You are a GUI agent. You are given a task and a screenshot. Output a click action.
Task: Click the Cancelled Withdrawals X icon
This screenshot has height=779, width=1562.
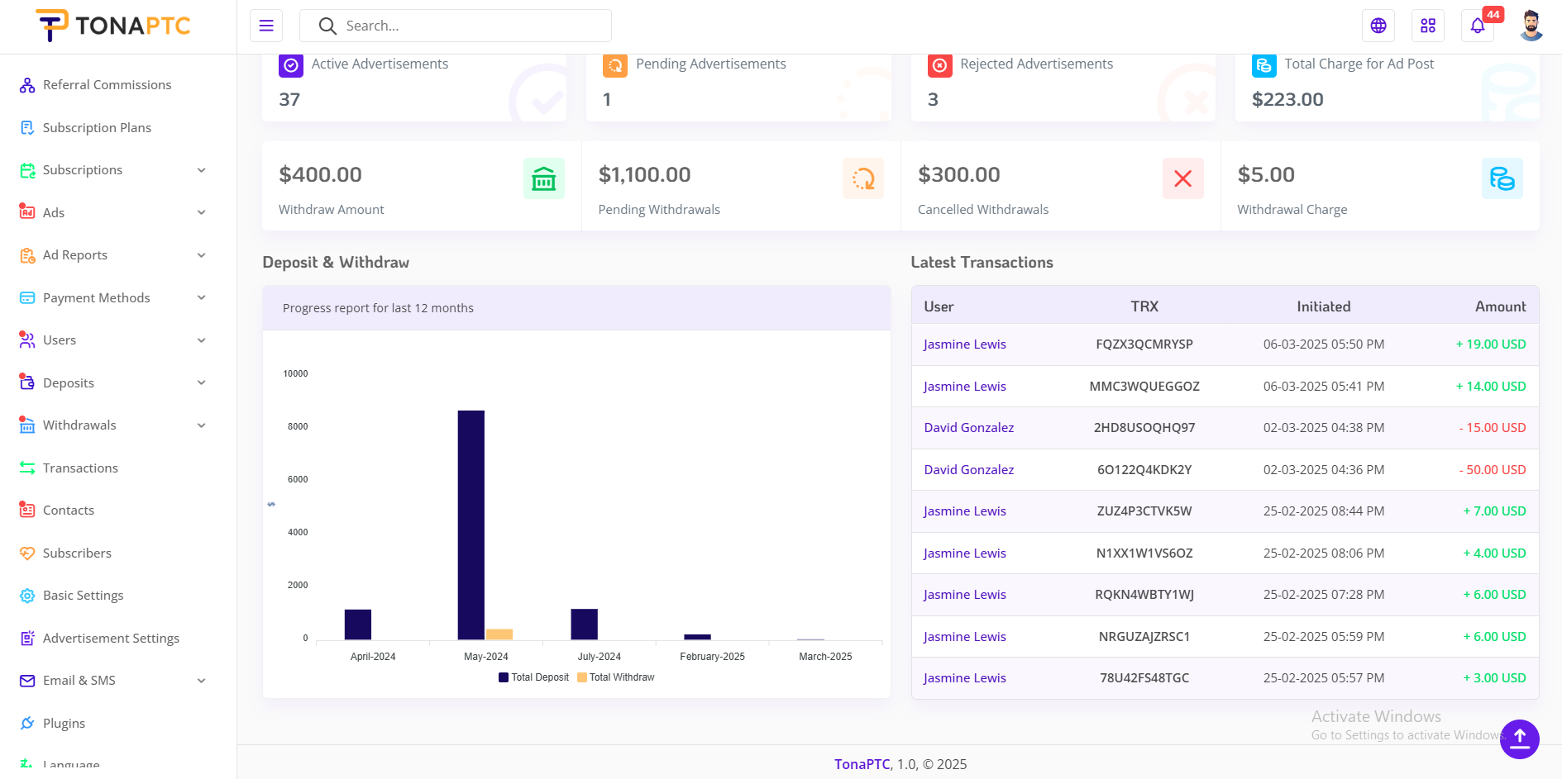tap(1183, 178)
